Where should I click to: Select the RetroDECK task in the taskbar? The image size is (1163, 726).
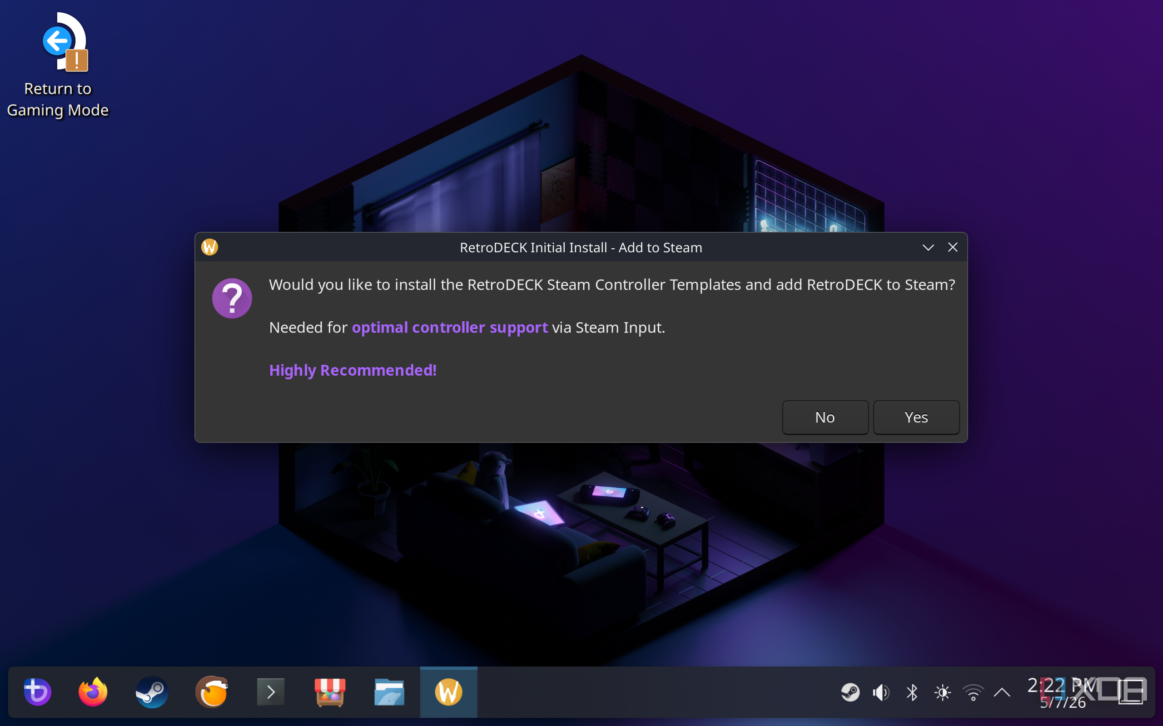click(x=449, y=692)
